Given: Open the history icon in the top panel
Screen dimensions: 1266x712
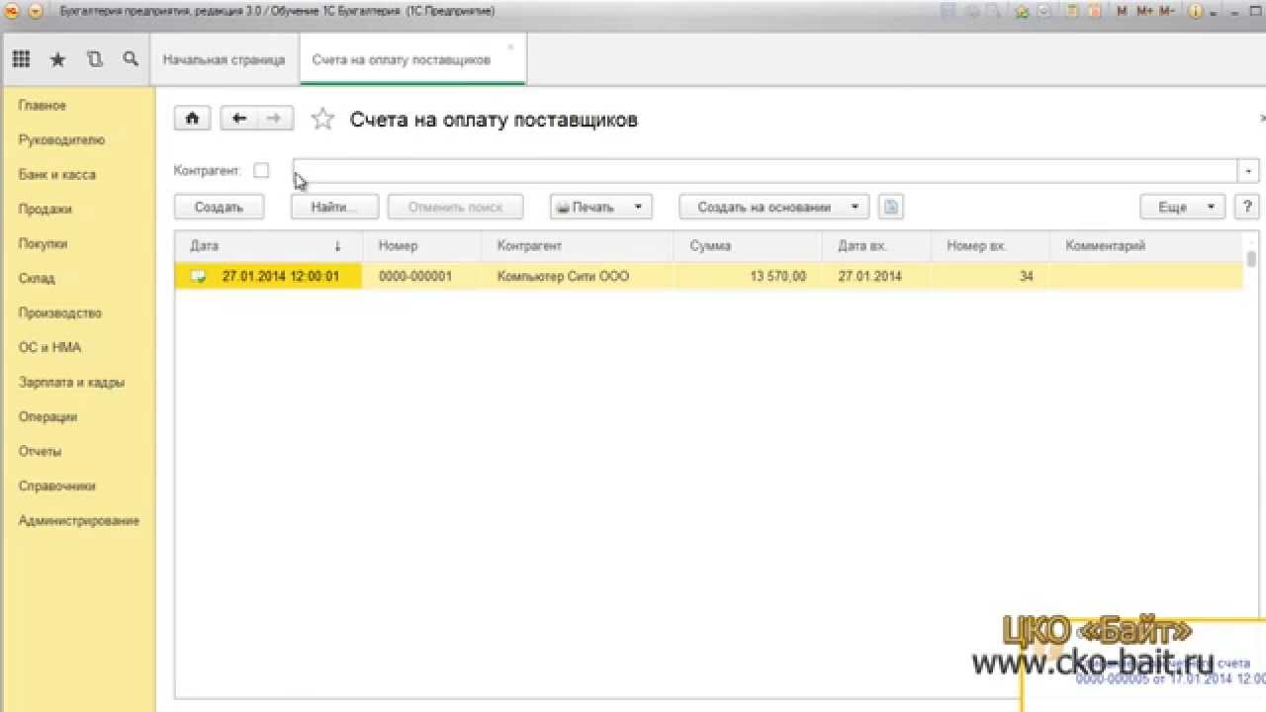Looking at the screenshot, I should click(94, 59).
